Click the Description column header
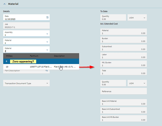This screenshot has height=126, width=162. 59,56
